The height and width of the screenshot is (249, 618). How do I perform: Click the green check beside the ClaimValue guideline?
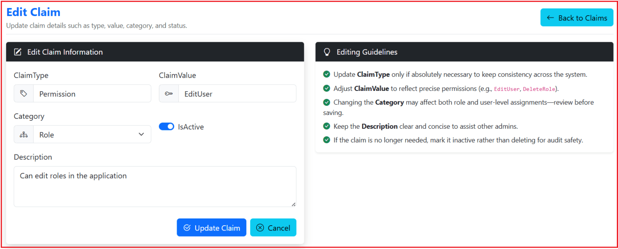[x=326, y=88]
